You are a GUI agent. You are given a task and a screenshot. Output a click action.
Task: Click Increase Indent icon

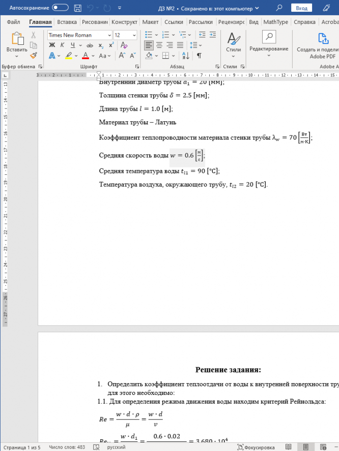pos(213,35)
